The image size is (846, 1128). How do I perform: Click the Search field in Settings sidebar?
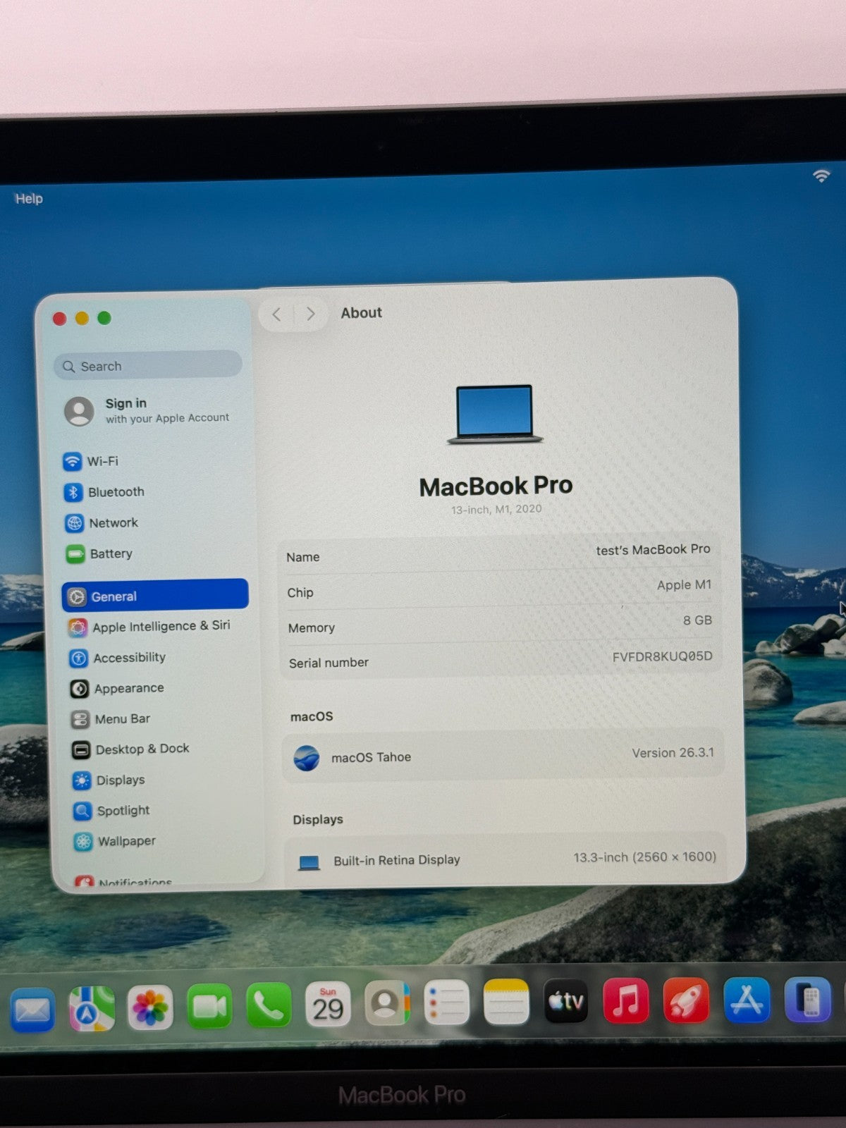148,365
